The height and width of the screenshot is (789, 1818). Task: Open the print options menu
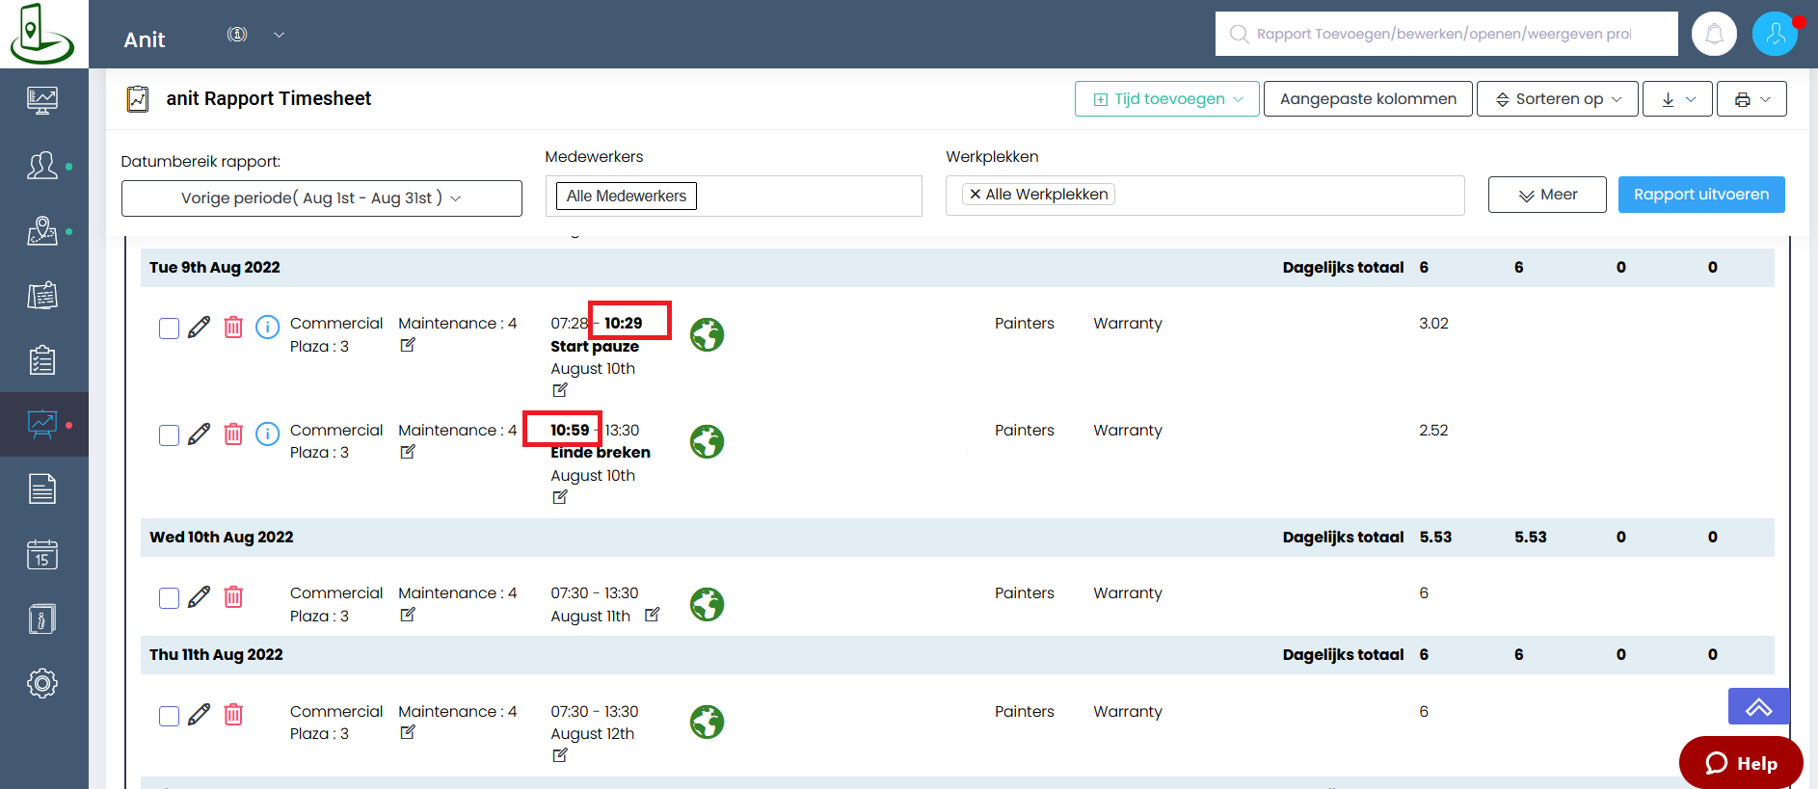[x=1751, y=99]
